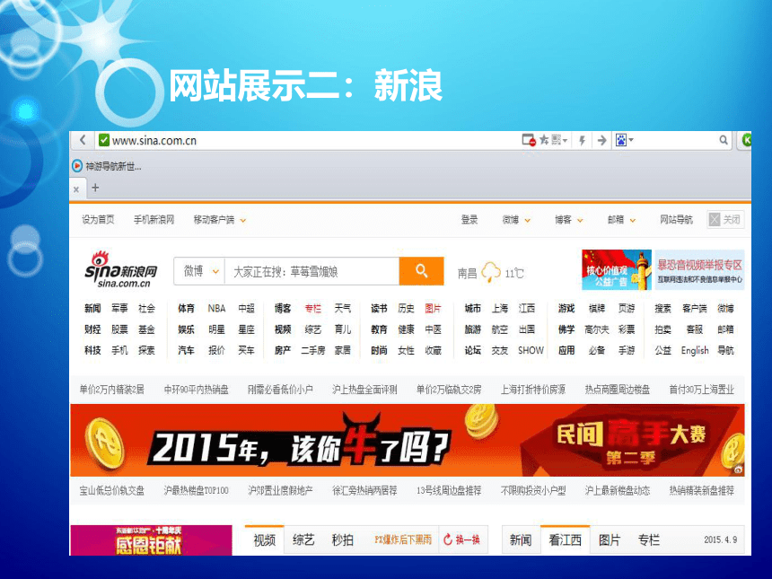Viewport: 772px width, 579px height.
Task: Switch to the 图片 tab near date
Action: click(x=609, y=540)
